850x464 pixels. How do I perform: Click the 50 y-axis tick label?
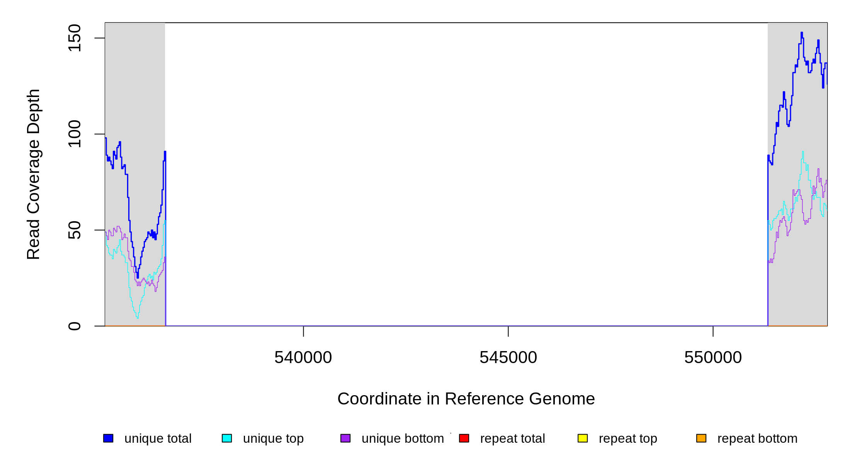click(x=75, y=230)
